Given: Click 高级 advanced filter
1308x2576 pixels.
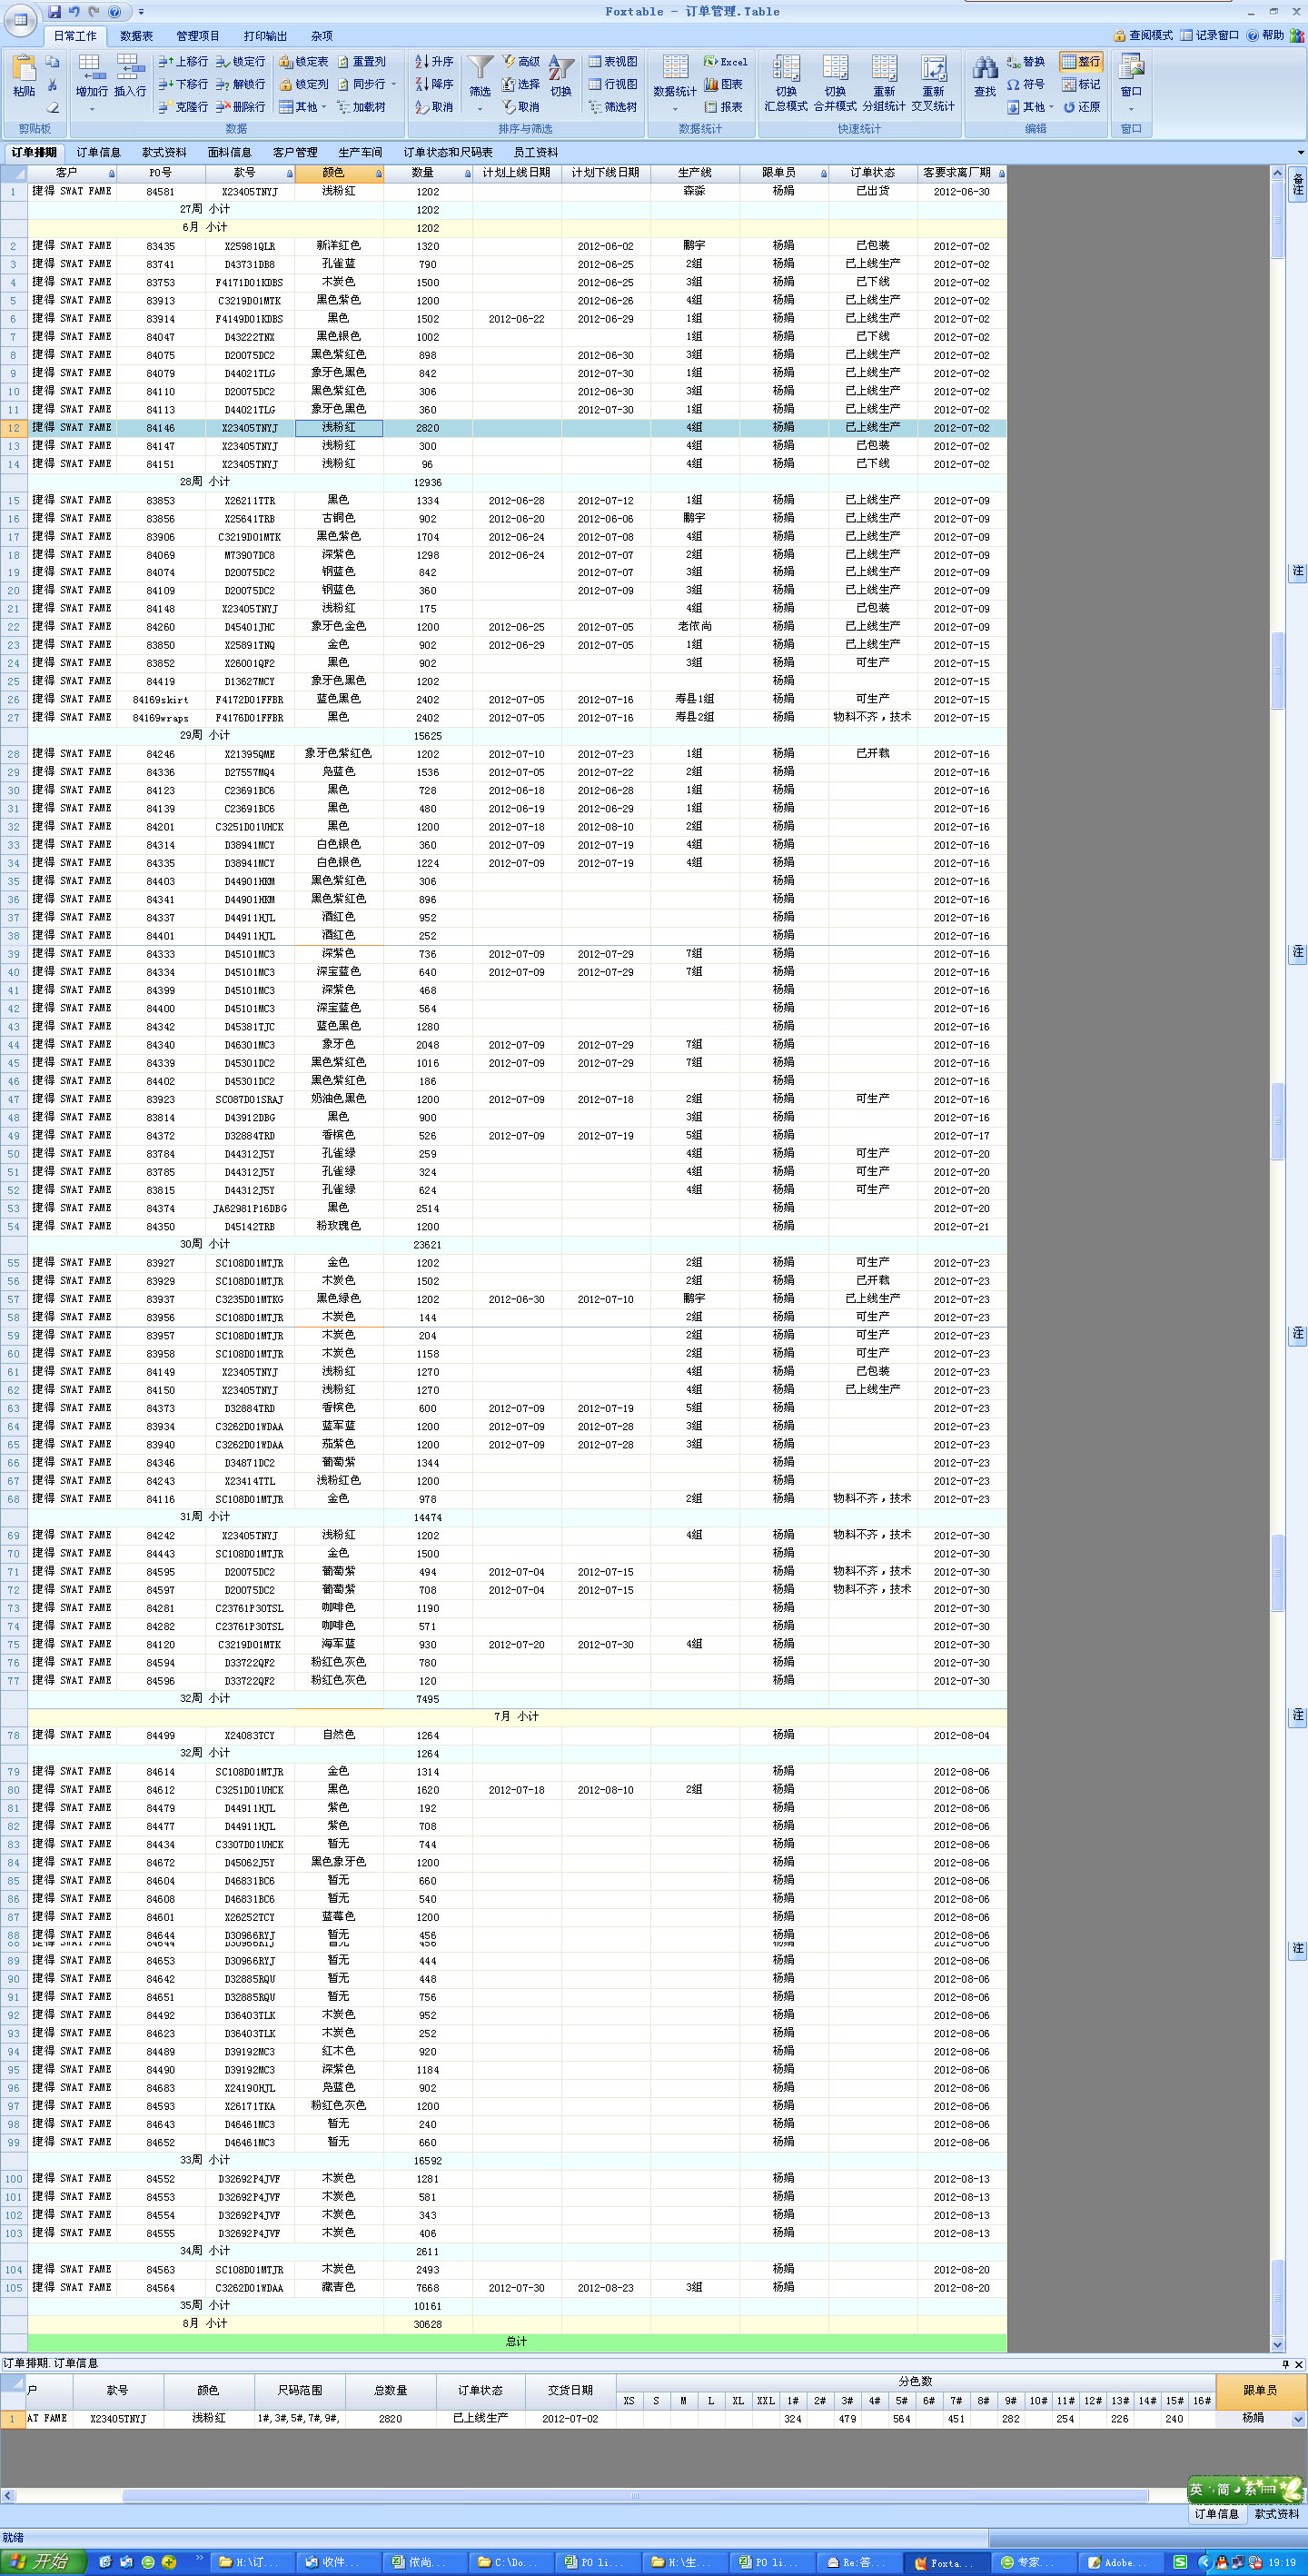Looking at the screenshot, I should pyautogui.click(x=521, y=61).
